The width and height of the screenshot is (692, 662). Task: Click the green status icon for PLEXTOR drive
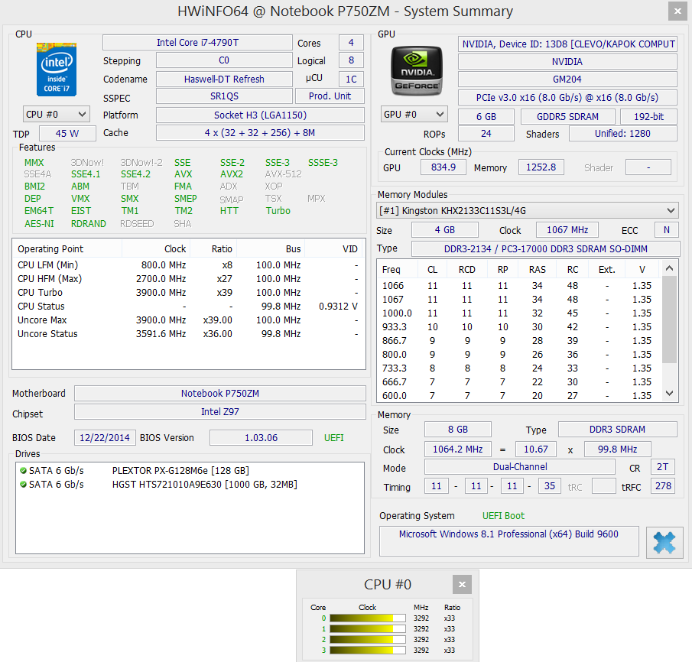pos(23,471)
